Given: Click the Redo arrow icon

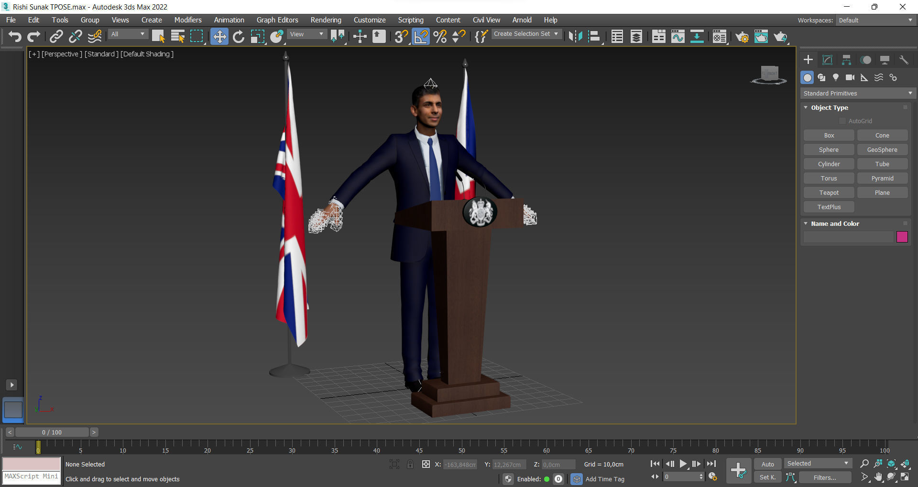Looking at the screenshot, I should (34, 37).
